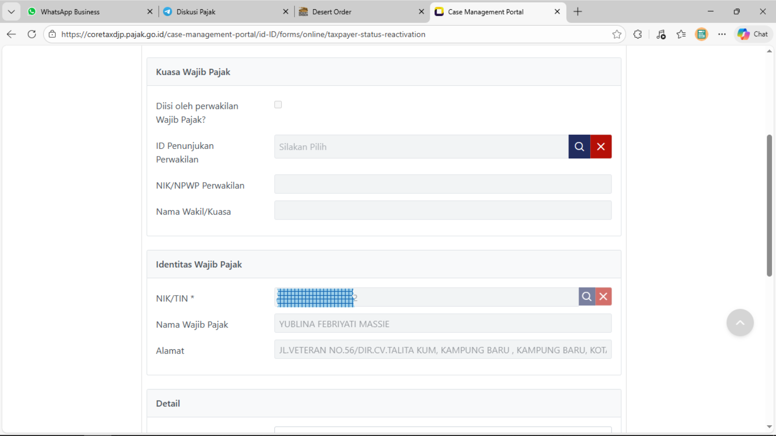
Task: Bookmark this page with the star icon
Action: click(x=617, y=34)
